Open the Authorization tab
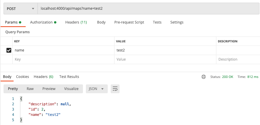Image resolution: width=260 pixels, height=125 pixels. [43, 22]
